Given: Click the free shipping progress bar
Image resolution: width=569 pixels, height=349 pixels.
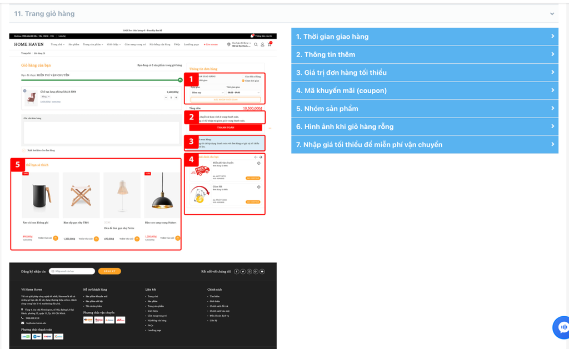Looking at the screenshot, I should tap(100, 80).
